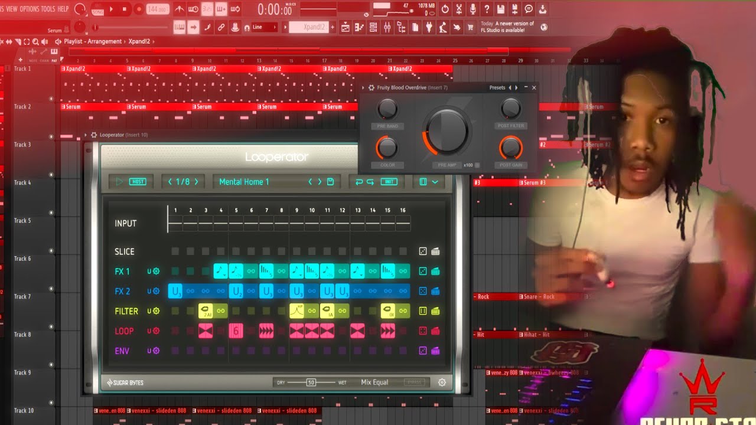Click the cut scissors tool icon
This screenshot has height=425, width=756.
coord(459,9)
